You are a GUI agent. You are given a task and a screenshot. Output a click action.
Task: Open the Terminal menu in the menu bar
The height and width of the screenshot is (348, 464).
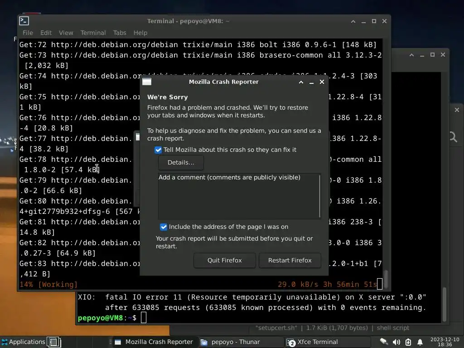click(x=93, y=33)
